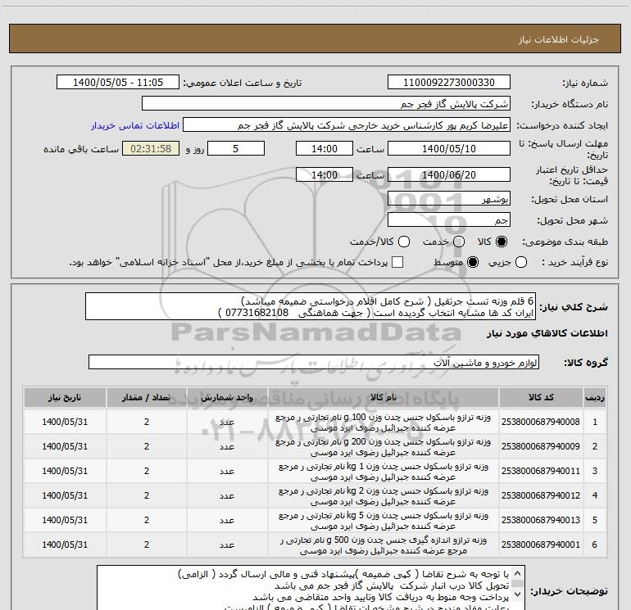Click the unit cell عدد in row 3
Image resolution: width=631 pixels, height=610 pixels.
[227, 471]
